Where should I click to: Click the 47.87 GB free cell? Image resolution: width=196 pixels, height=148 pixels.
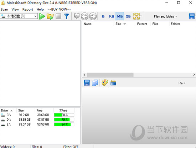tap(43, 120)
